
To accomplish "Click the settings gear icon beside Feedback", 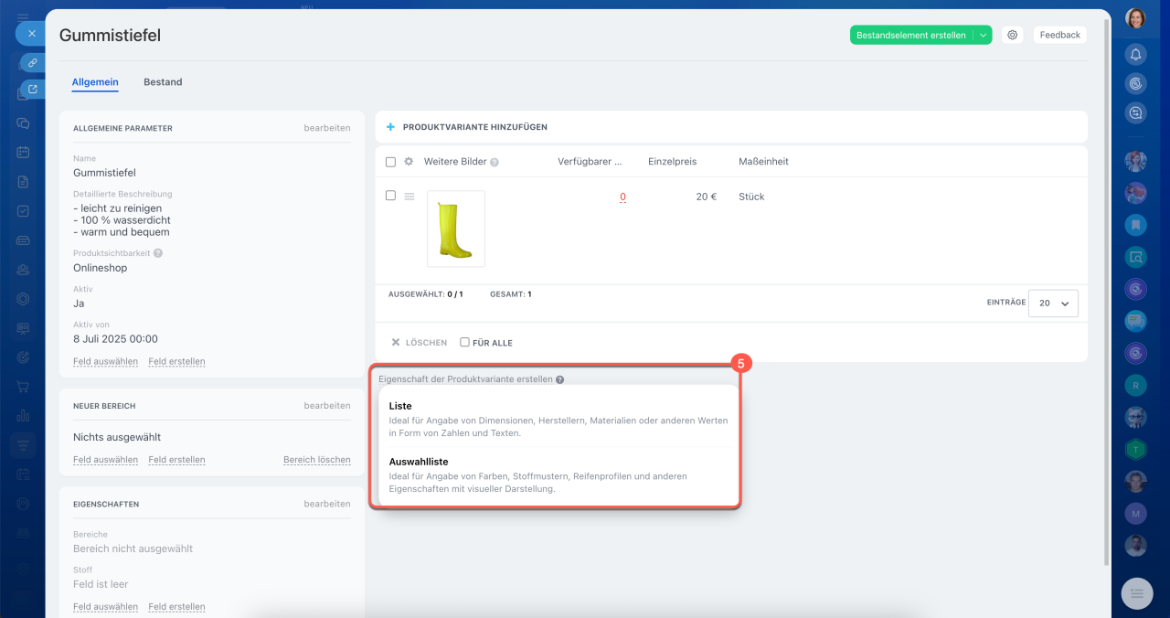I will pyautogui.click(x=1012, y=35).
